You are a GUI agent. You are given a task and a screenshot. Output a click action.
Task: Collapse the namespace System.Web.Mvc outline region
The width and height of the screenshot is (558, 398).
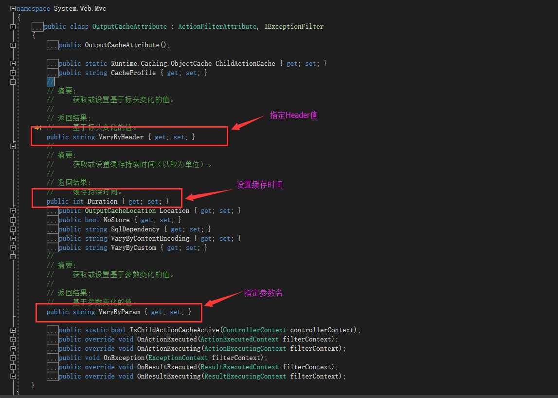click(x=13, y=9)
